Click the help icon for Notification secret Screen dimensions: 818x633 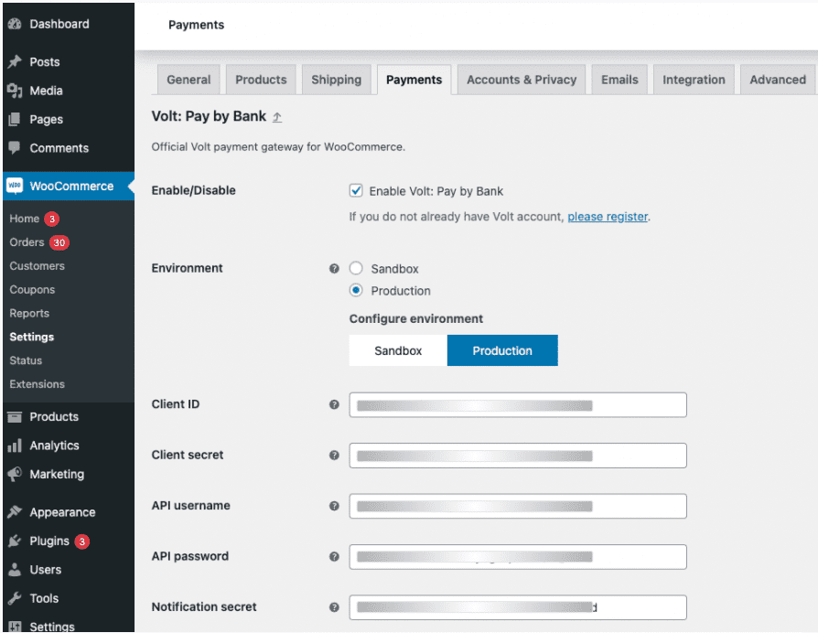click(334, 606)
